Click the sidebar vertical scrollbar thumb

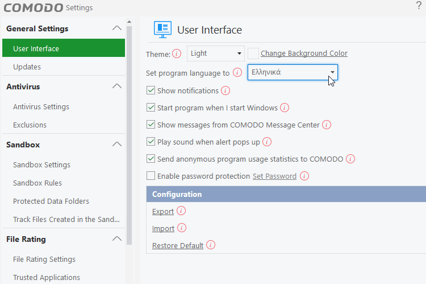130,135
